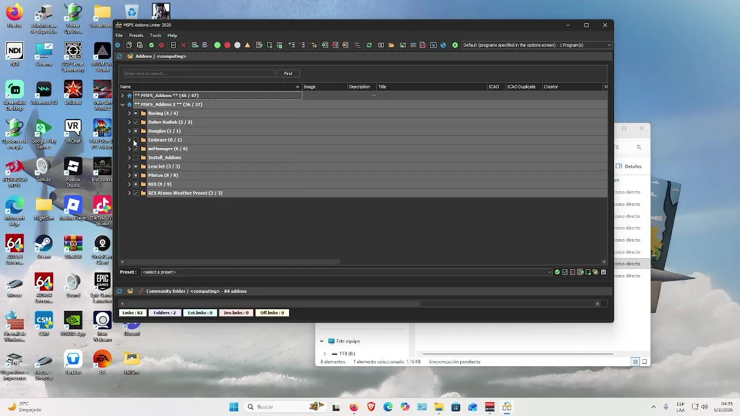Expand the Boeing folder
740x416 pixels.
(x=129, y=113)
